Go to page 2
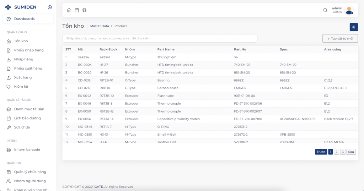Viewport: 364px width, 191px height. coord(336,152)
